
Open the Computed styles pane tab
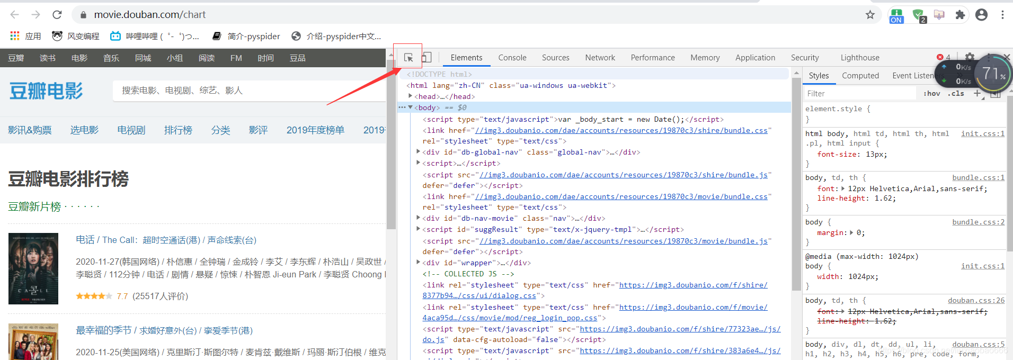[860, 76]
